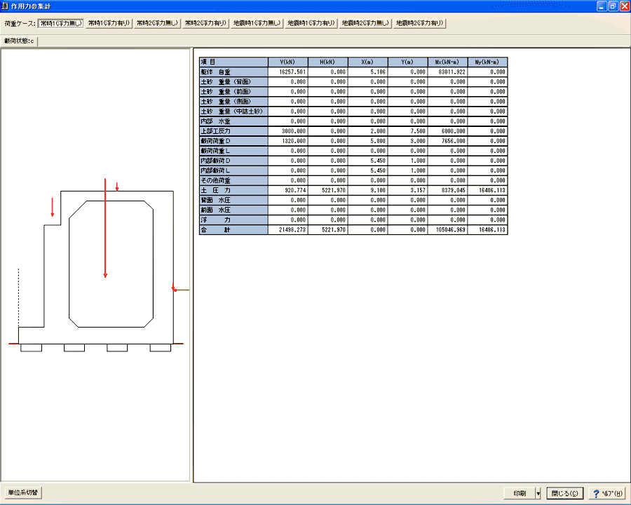The image size is (631, 505).
Task: Click the My(kN·m) column header
Action: (x=487, y=62)
